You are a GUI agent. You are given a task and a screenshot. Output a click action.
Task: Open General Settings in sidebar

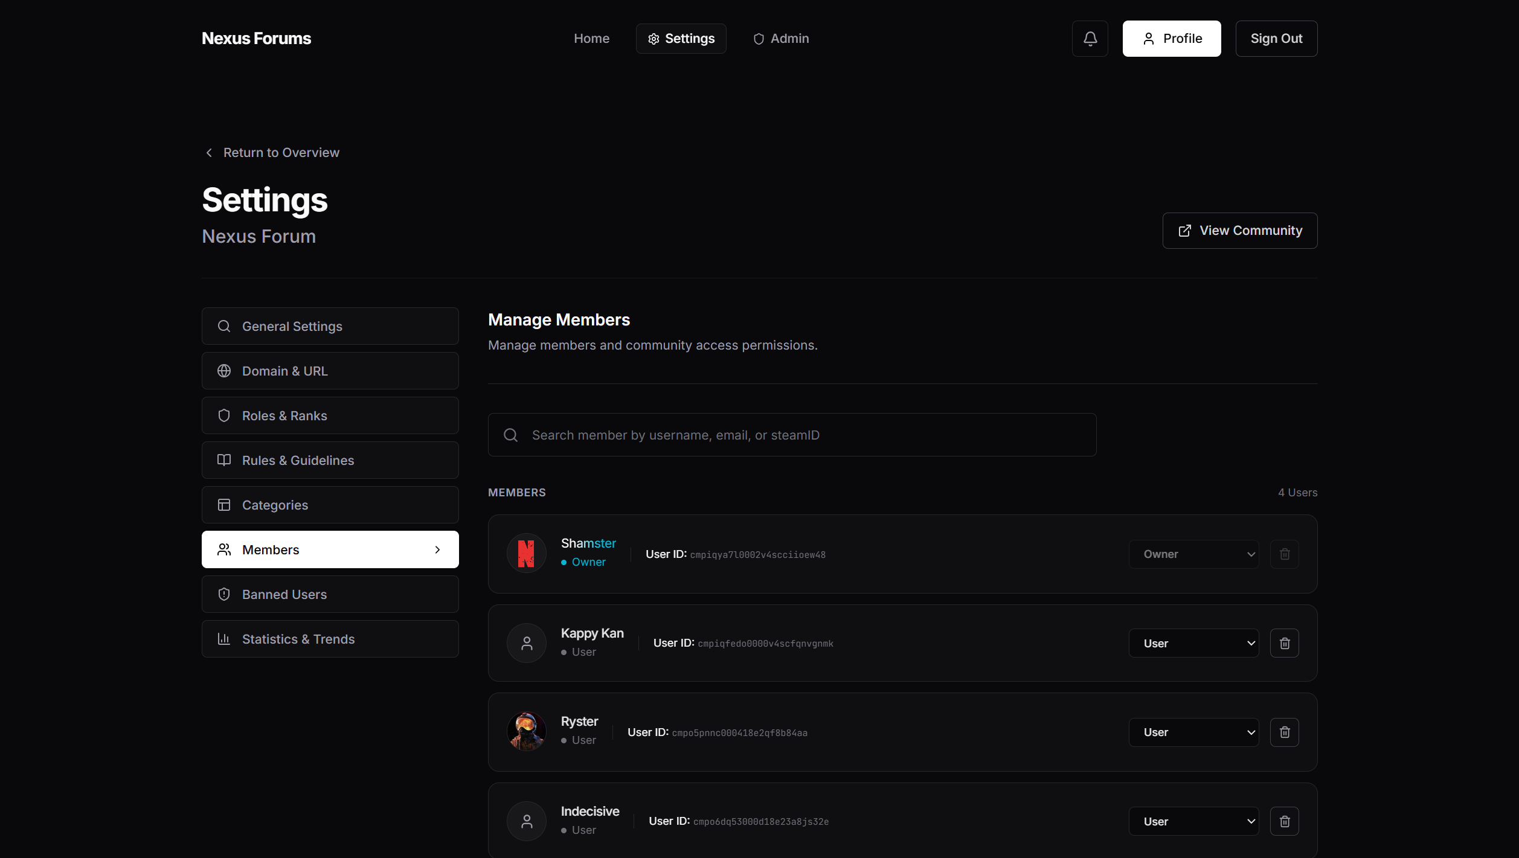coord(330,326)
